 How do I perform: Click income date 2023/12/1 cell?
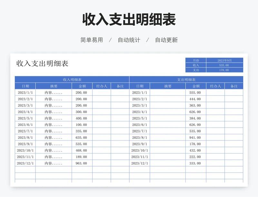(25, 163)
